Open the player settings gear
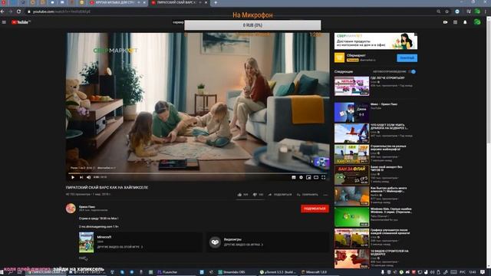Viewport: 491px width, 276px height. (x=301, y=177)
